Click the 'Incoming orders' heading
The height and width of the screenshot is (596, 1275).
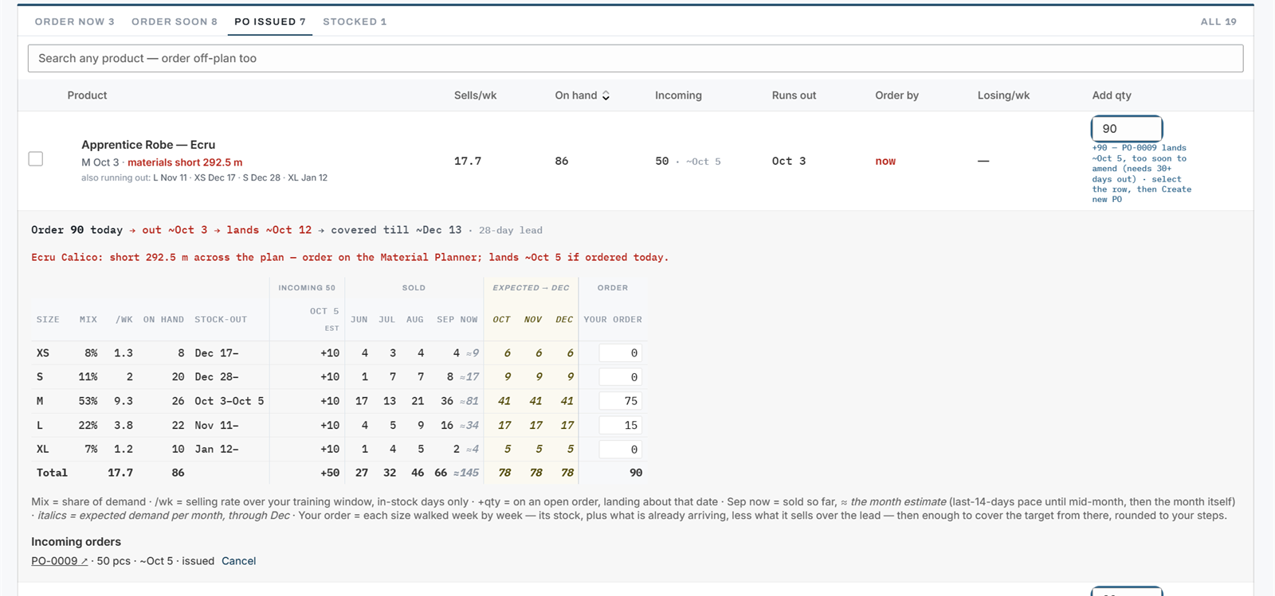(76, 542)
